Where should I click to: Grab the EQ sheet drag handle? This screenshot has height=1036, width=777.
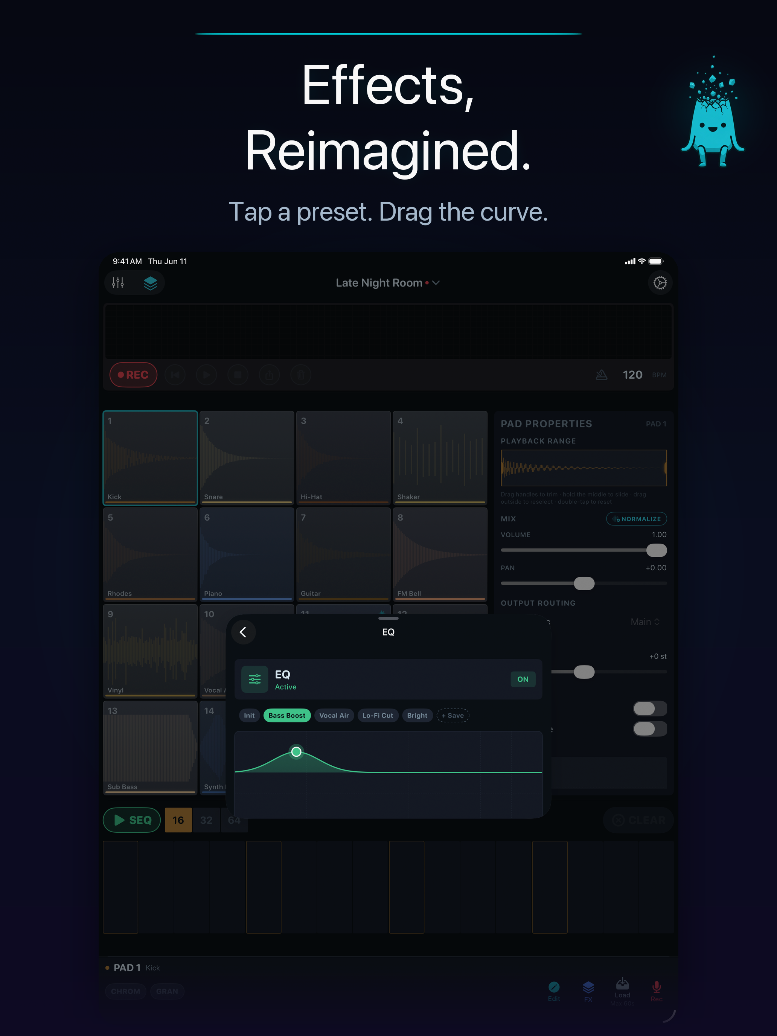click(x=388, y=618)
